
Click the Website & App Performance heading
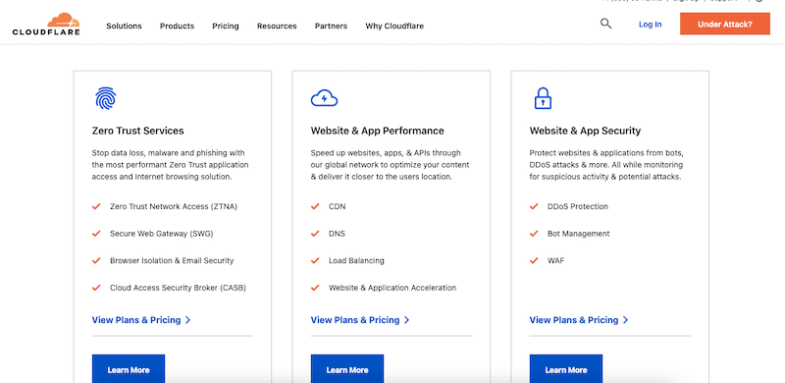coord(378,131)
